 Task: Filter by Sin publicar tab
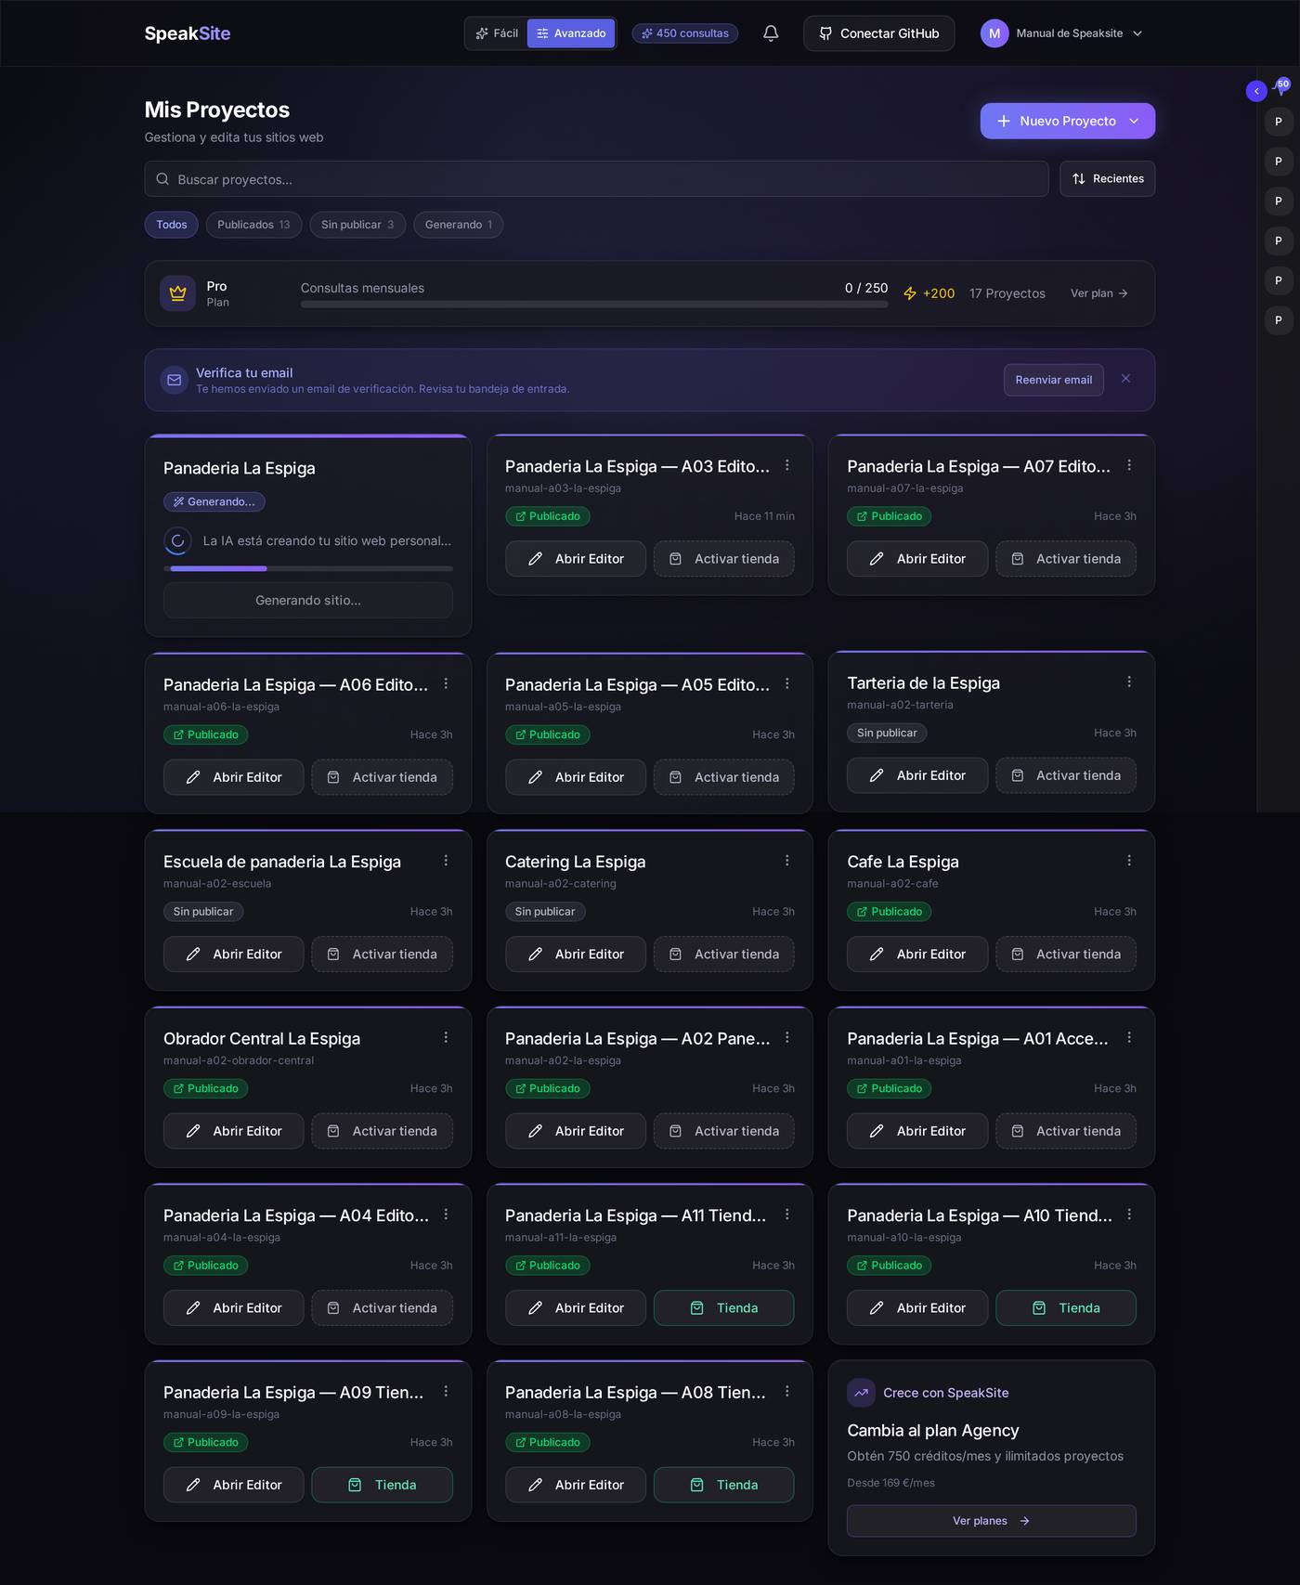pos(357,225)
